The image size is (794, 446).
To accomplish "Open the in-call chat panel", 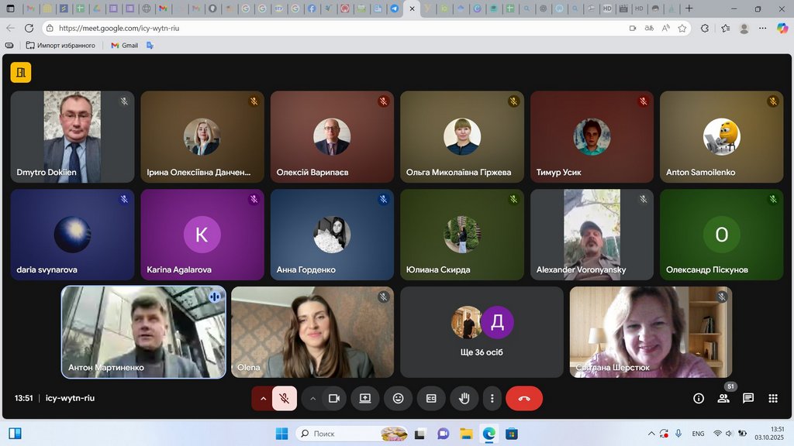I will (x=748, y=398).
